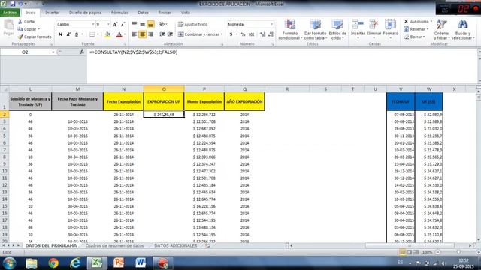Open Ordenar y filtrar menu

click(x=442, y=29)
